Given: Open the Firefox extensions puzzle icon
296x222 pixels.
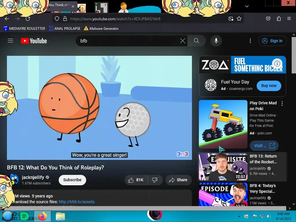Looking at the screenshot, I should (279, 18).
